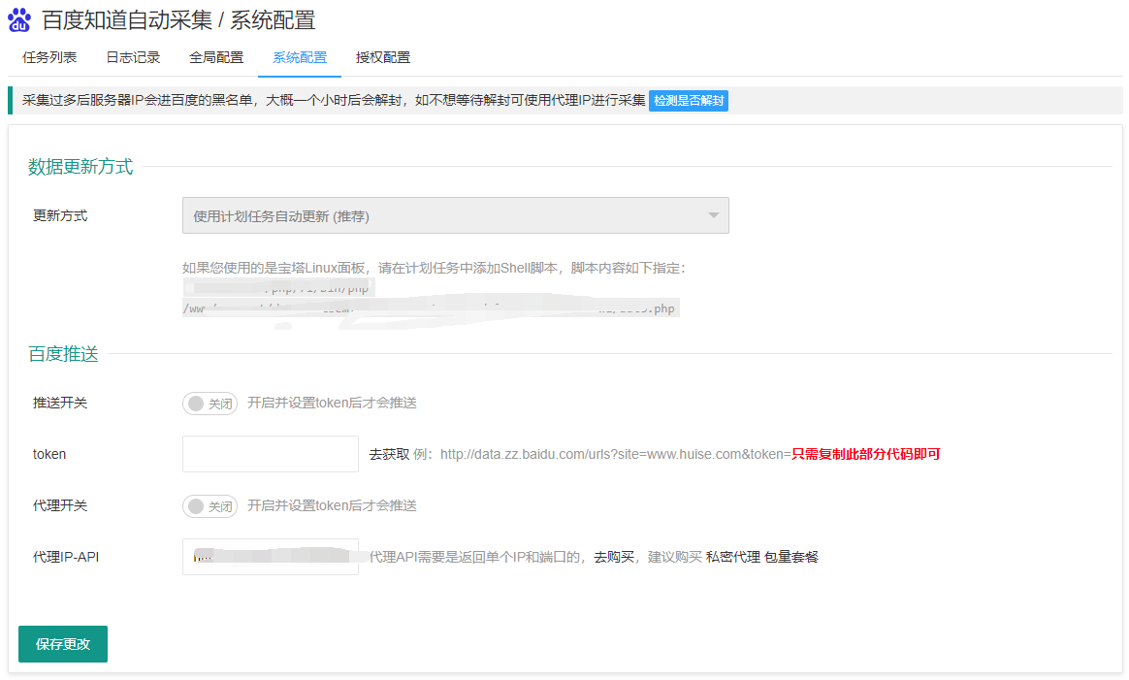The width and height of the screenshot is (1129, 680).
Task: Click the example URL starting with http://data.zz.baidu.com
Action: click(x=616, y=455)
